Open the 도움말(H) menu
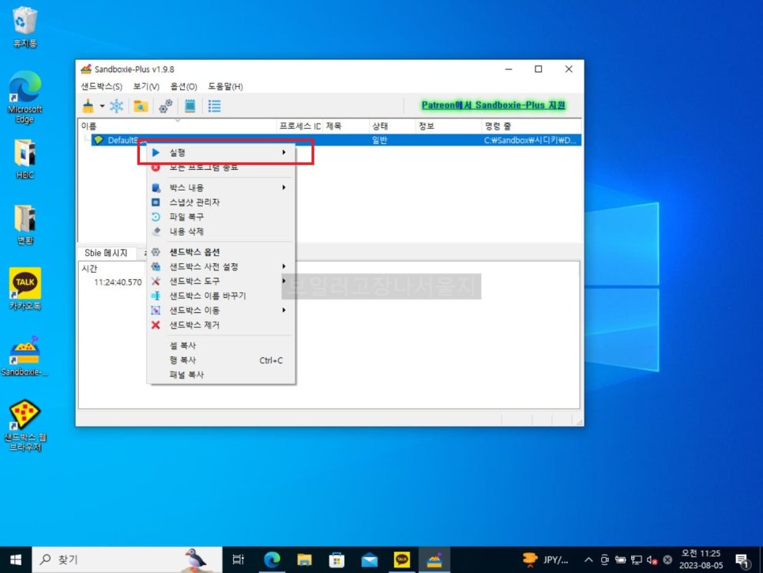This screenshot has width=763, height=573. (225, 86)
